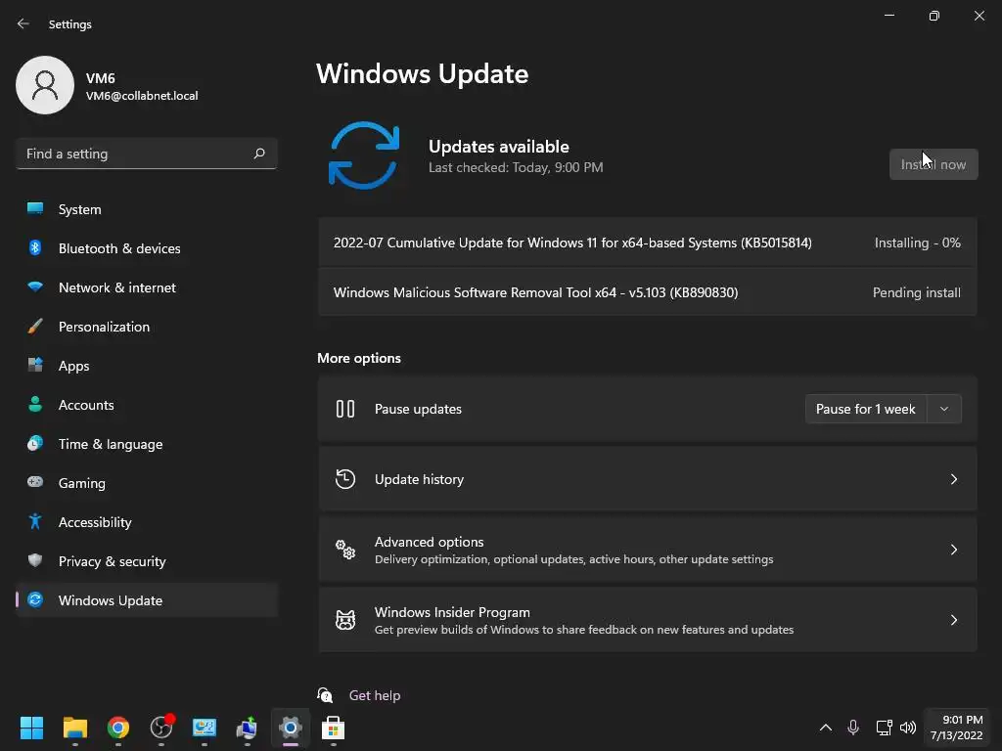Open Bluetooth & devices settings
Screen dimensions: 1002x751
(147, 248)
